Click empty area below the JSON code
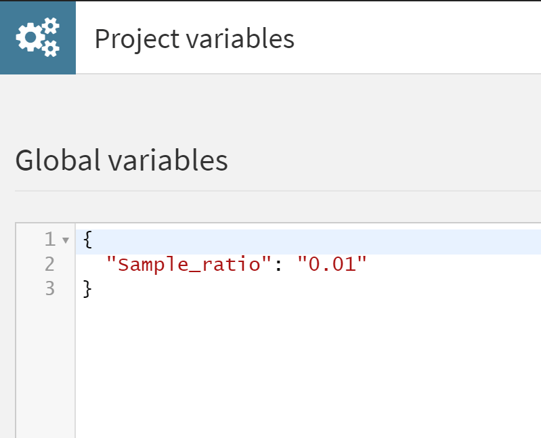The width and height of the screenshot is (541, 438). (305, 366)
